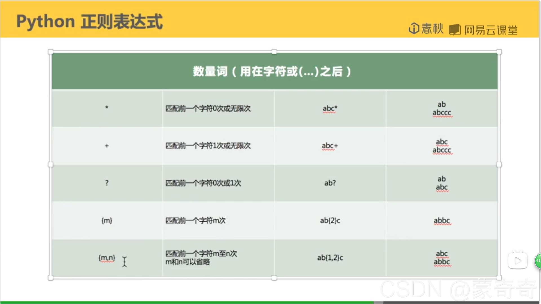
Task: Select the ? symbol cell
Action: [107, 183]
